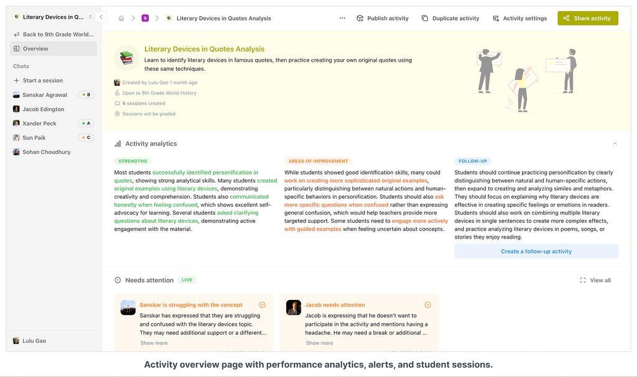This screenshot has width=637, height=377.
Task: Open Activity settings
Action: click(x=520, y=18)
